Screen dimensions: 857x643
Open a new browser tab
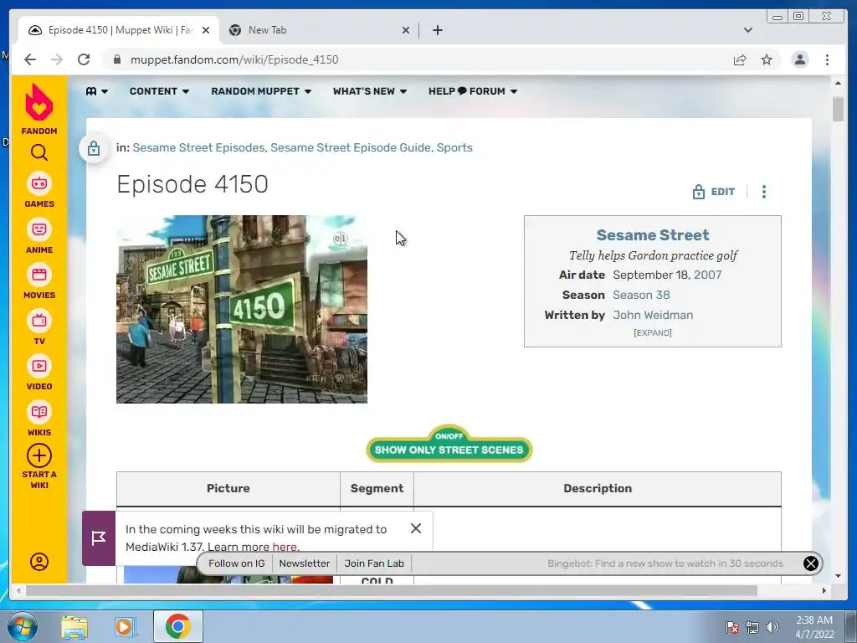437,30
